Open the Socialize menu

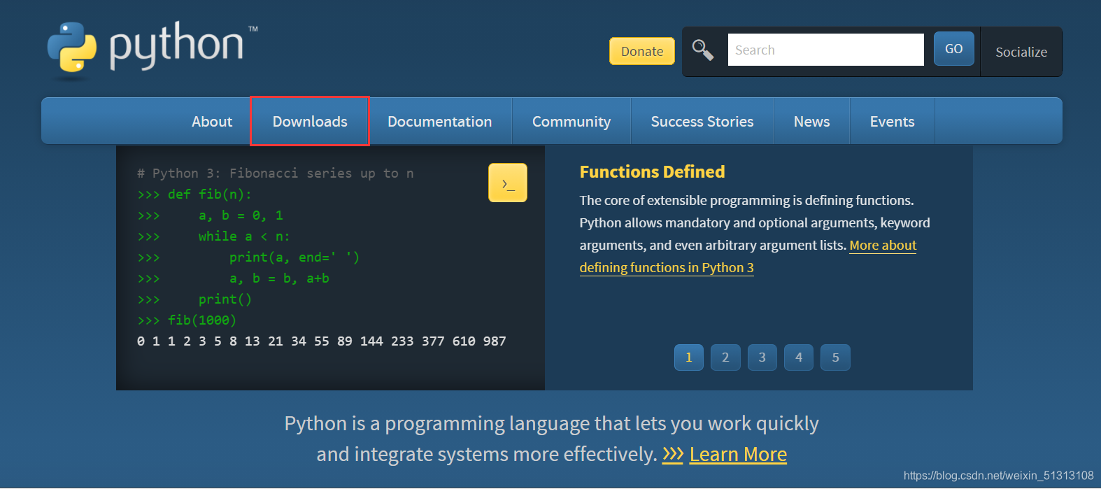point(1021,52)
